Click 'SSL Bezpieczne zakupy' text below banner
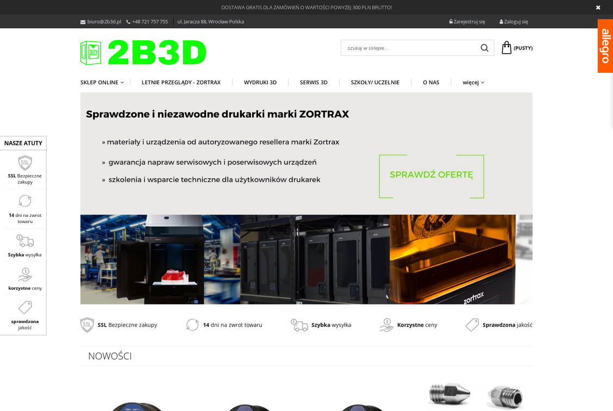Screen dimensions: 613x411 coord(128,325)
